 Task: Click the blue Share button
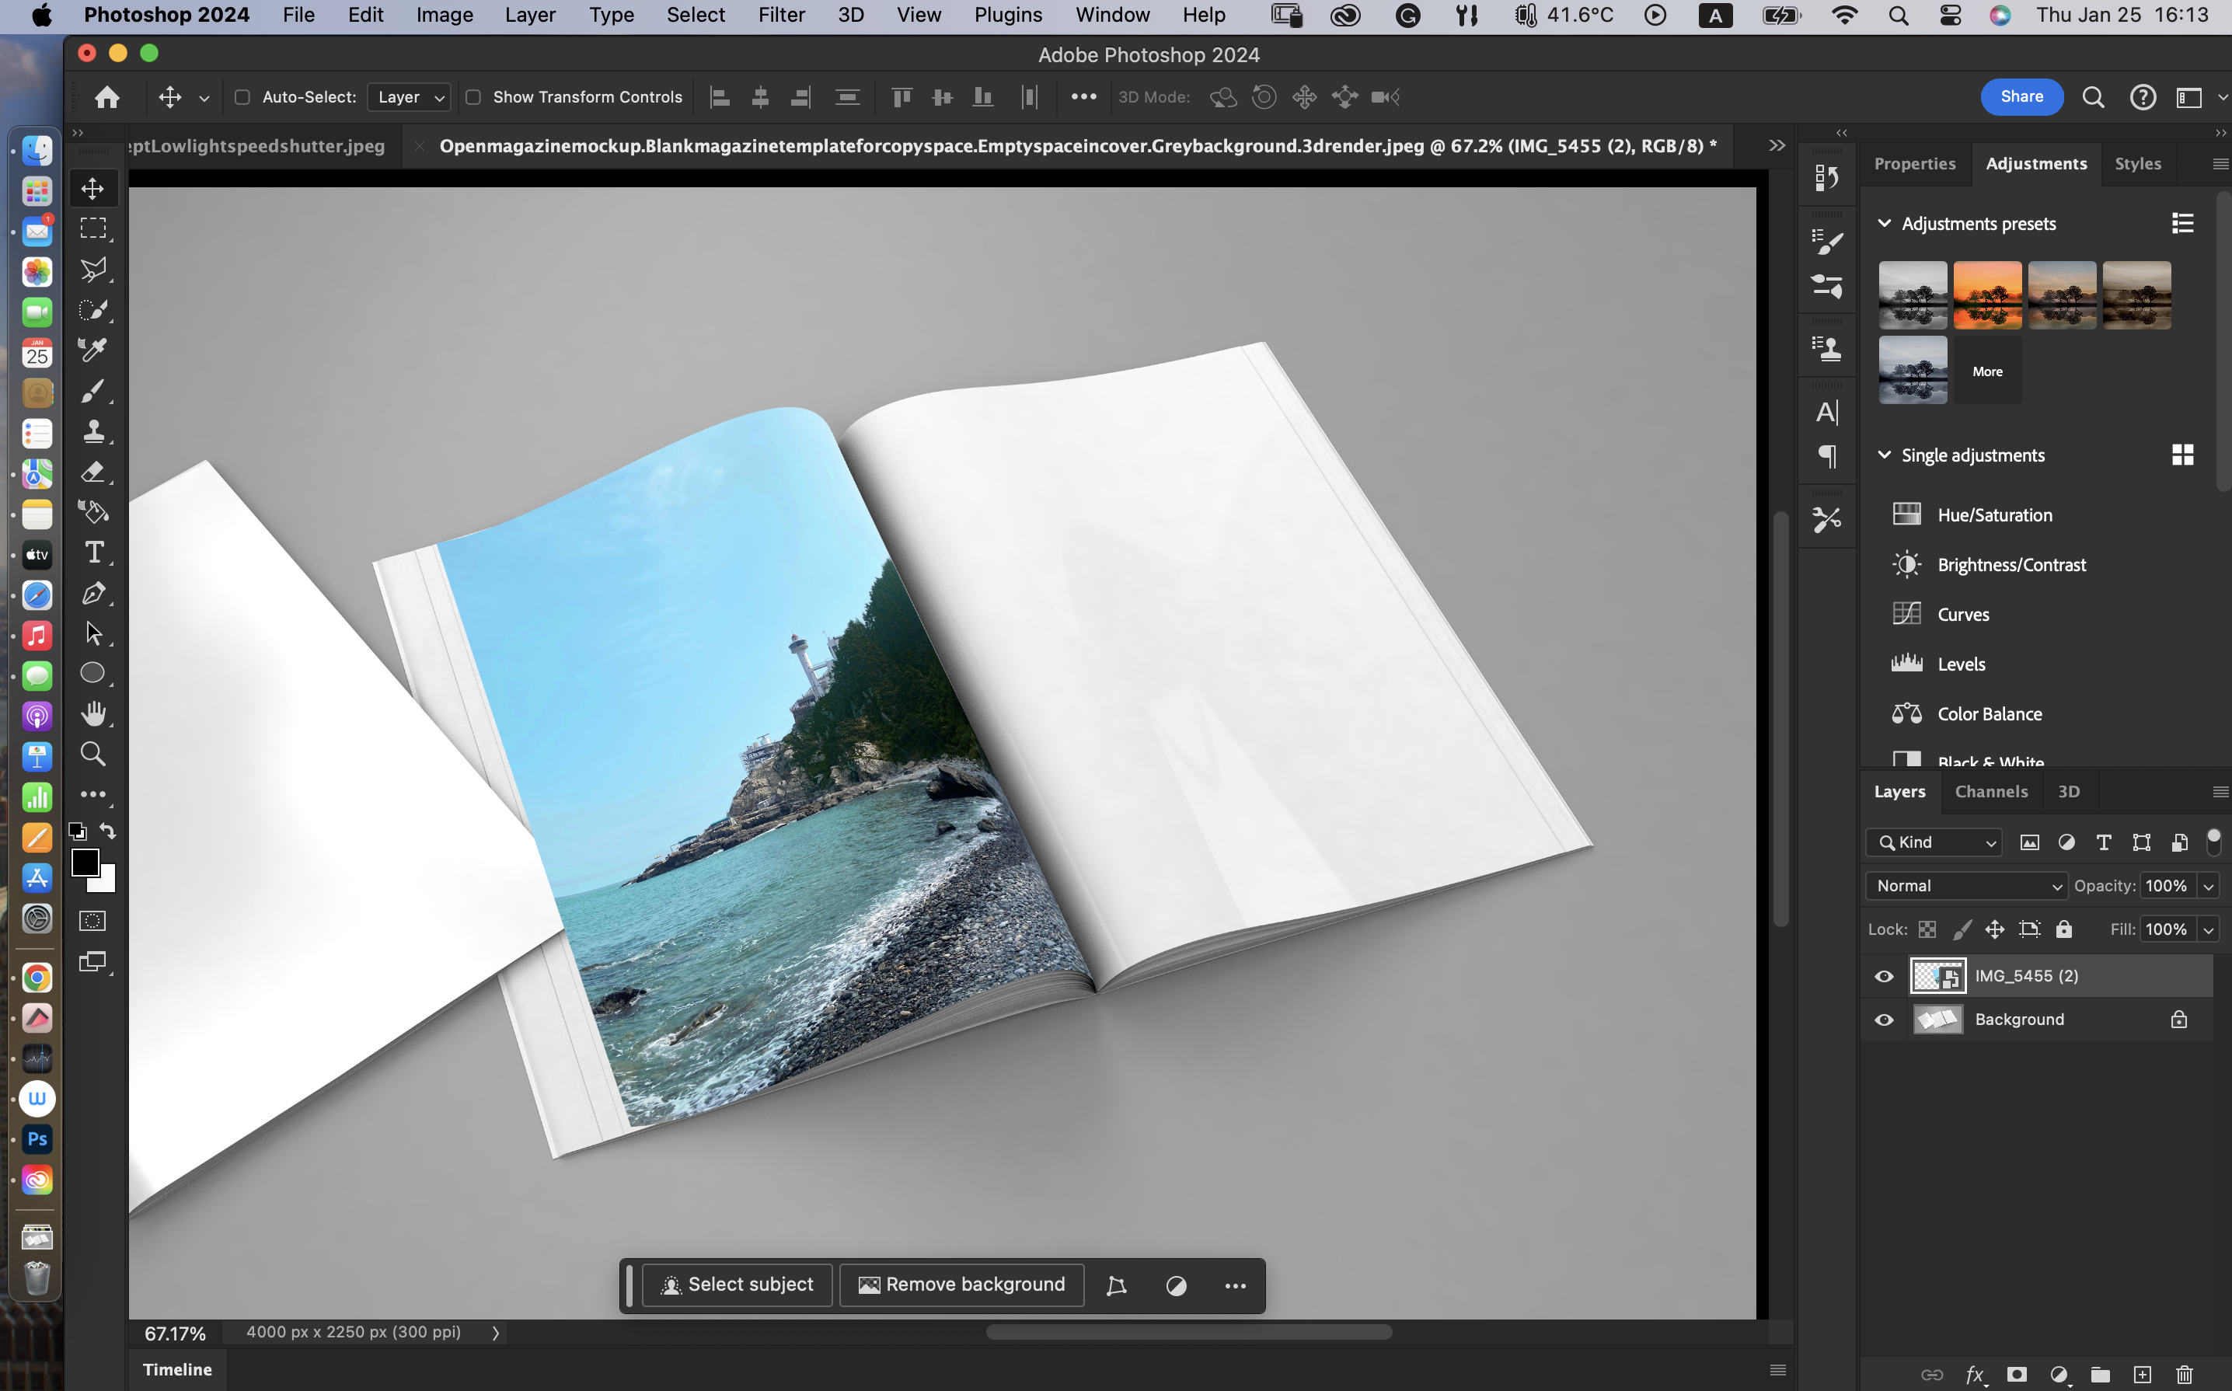2021,96
